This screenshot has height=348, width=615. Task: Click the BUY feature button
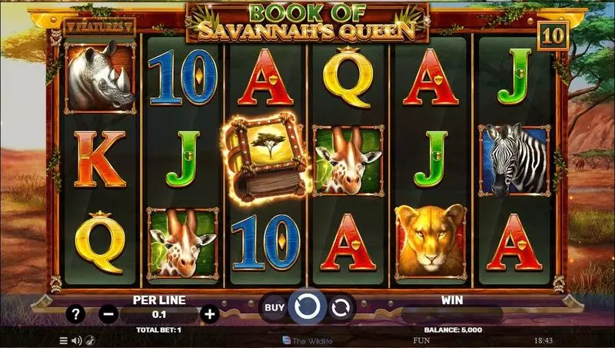[x=274, y=307]
